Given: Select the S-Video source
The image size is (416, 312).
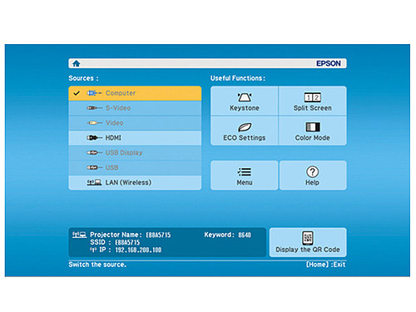Looking at the screenshot, I should point(135,108).
